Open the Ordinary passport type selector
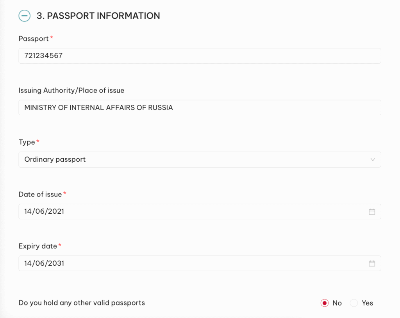This screenshot has width=400, height=318. [x=200, y=159]
